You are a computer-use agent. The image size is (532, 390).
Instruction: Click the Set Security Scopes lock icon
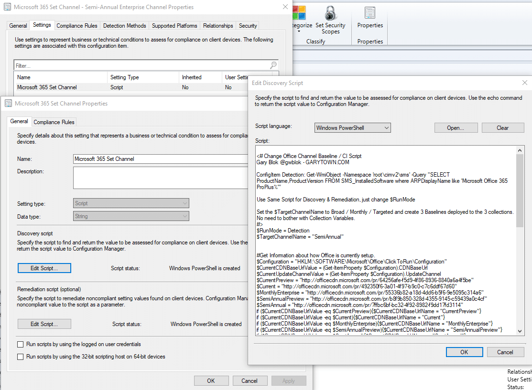(330, 13)
